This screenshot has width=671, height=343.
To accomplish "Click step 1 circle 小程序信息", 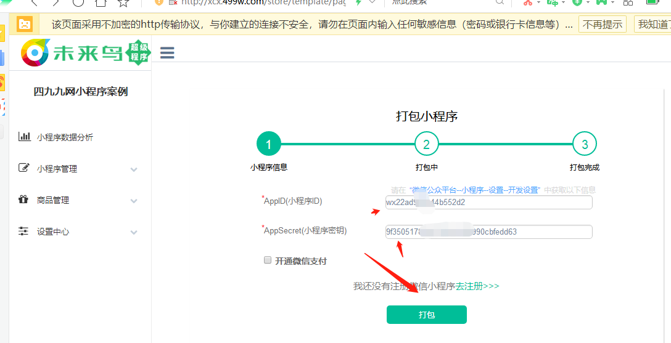I will click(268, 145).
